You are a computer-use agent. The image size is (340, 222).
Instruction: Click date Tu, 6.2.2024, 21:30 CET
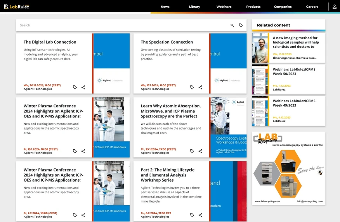pos(156,213)
